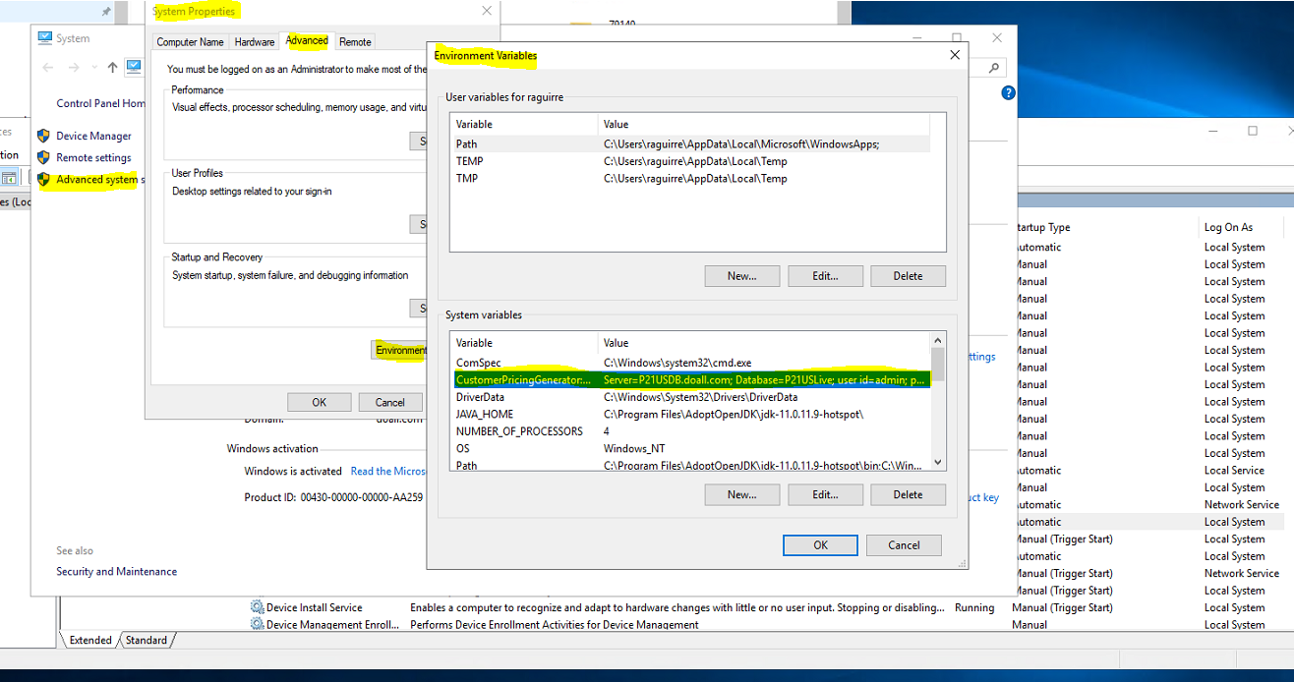This screenshot has width=1294, height=682.
Task: Select the Standard tab in Services
Action: coord(147,640)
